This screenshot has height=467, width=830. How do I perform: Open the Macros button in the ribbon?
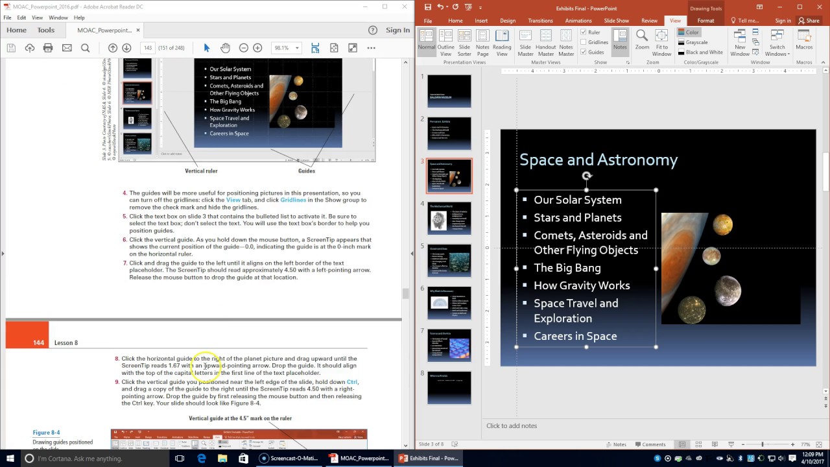click(x=804, y=41)
